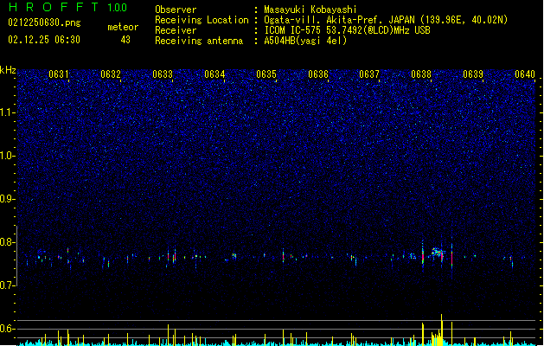Click the Receiver label
This screenshot has height=346, width=544.
pos(176,30)
